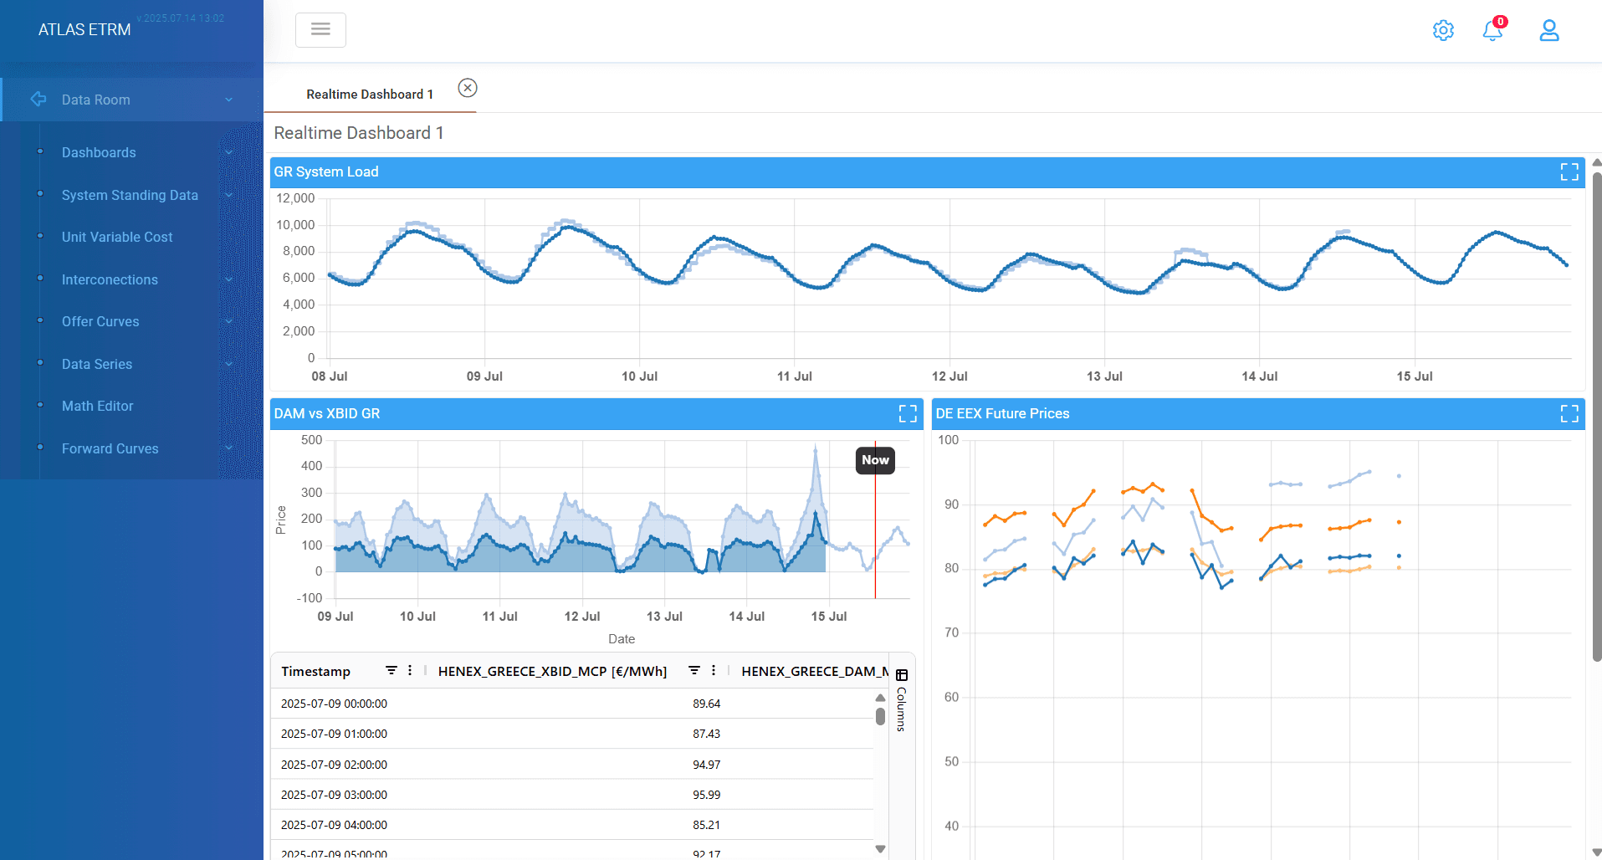Click the table vertical scrollbar thumb
Viewport: 1602px width, 860px height.
pyautogui.click(x=880, y=717)
